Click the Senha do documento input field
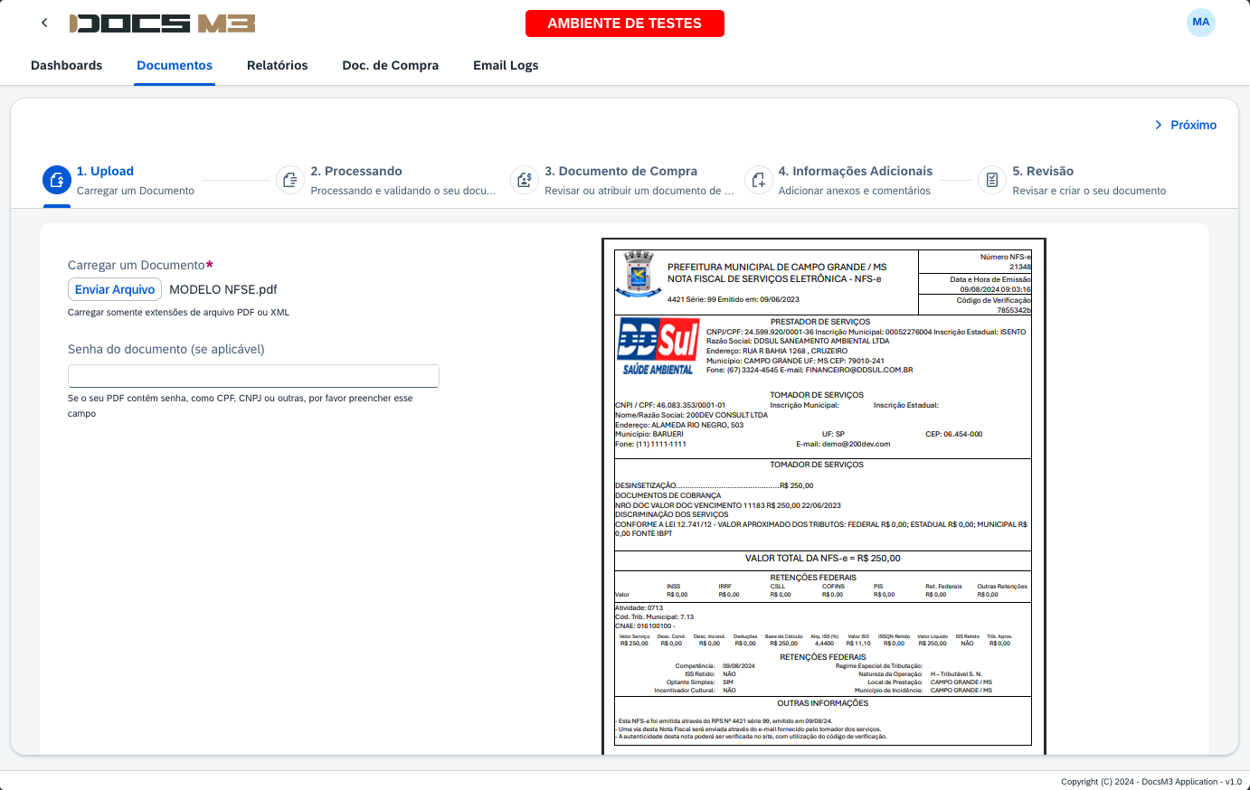The width and height of the screenshot is (1250, 790). [253, 375]
